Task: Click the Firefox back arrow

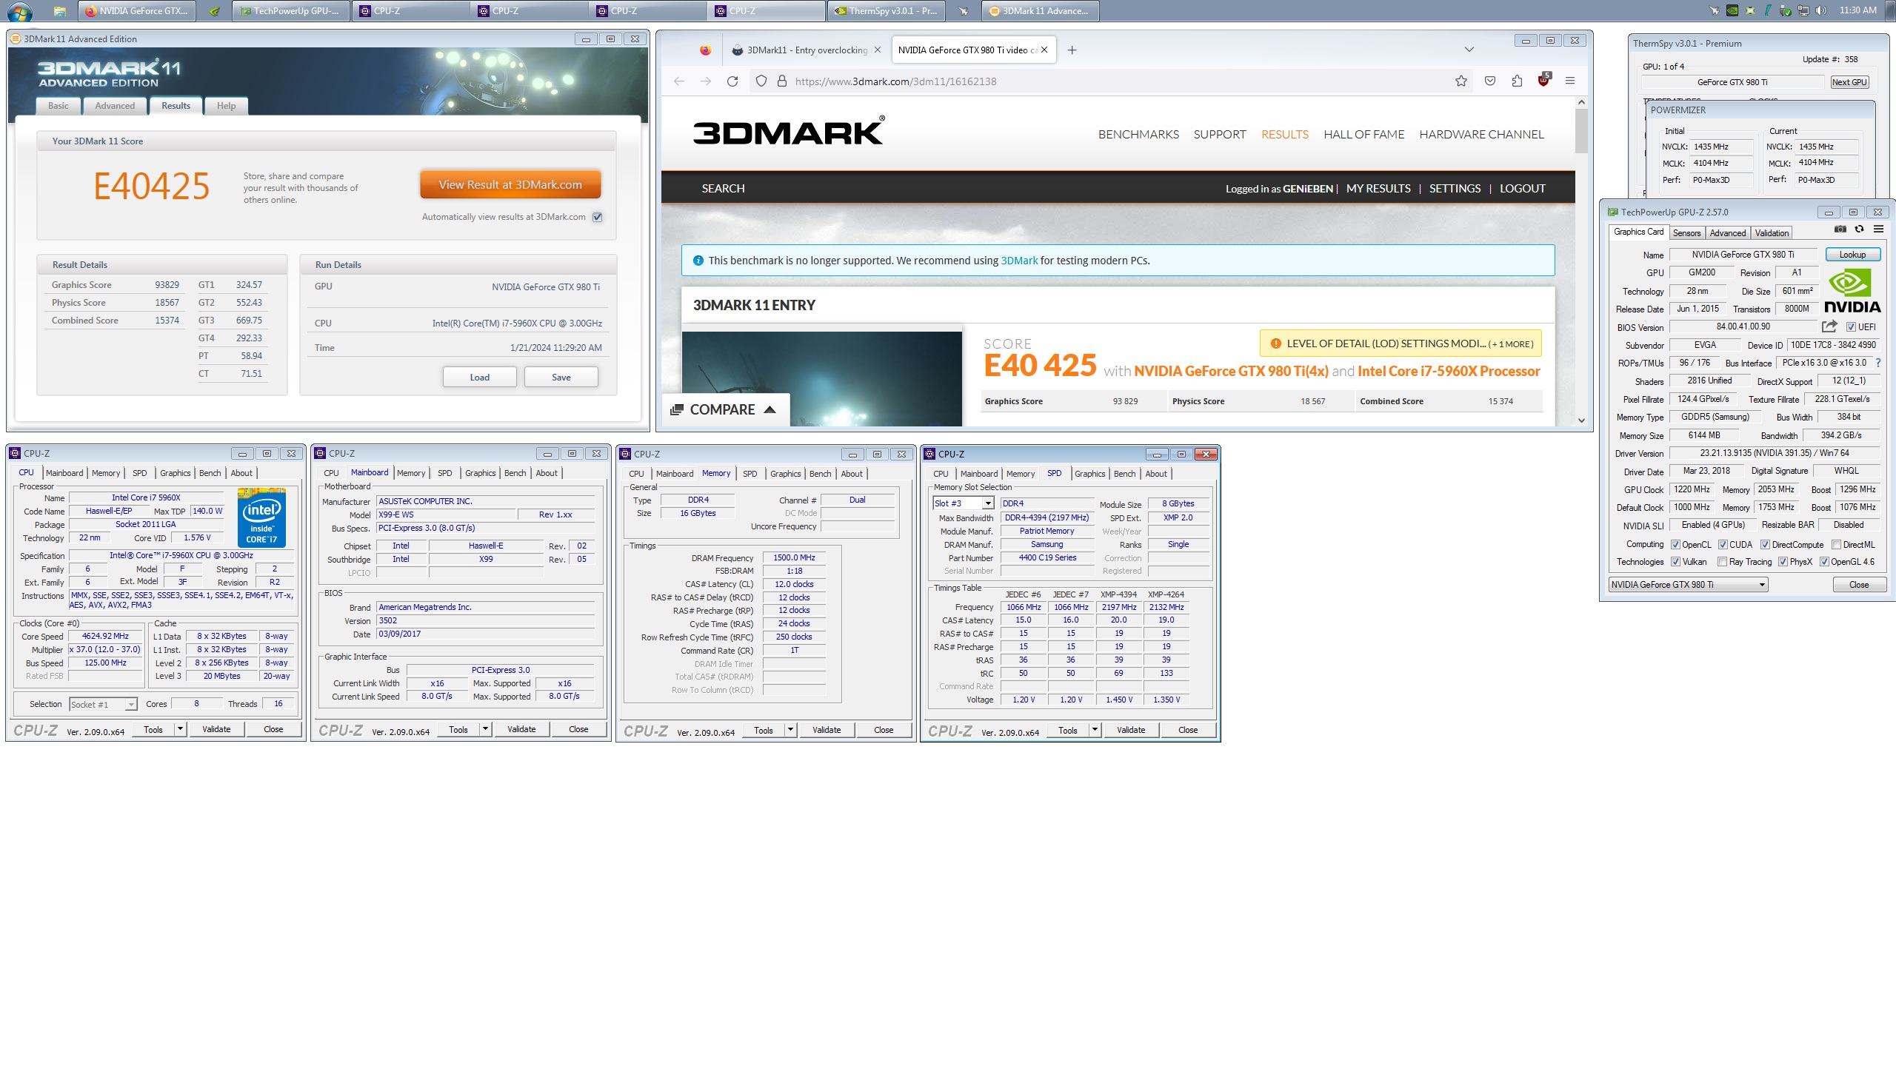Action: [x=679, y=81]
